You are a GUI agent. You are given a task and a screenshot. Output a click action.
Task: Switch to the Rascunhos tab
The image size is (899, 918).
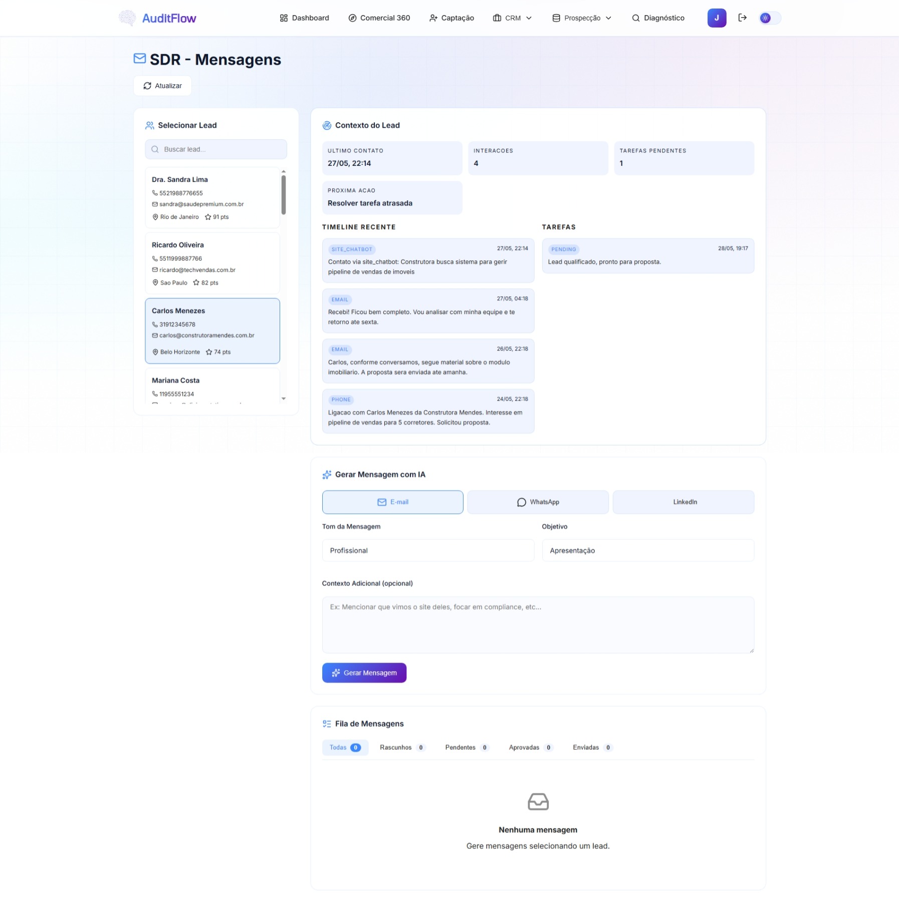click(402, 747)
